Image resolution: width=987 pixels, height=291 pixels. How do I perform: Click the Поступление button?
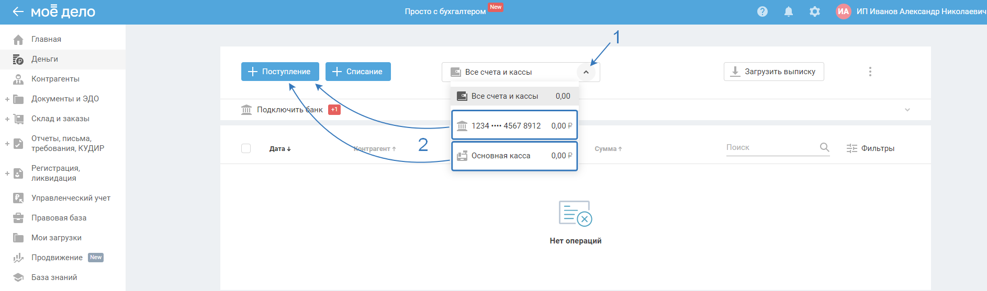pos(280,72)
